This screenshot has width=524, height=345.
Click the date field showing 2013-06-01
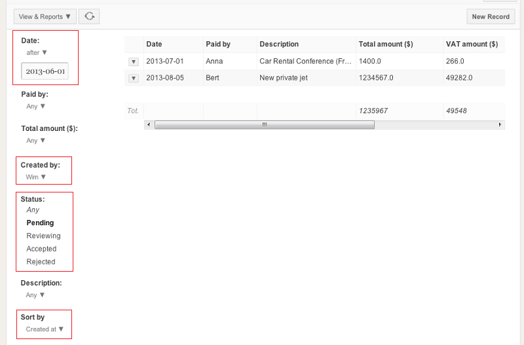coord(45,71)
